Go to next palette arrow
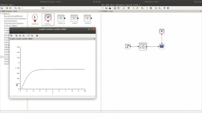 coord(10,8)
